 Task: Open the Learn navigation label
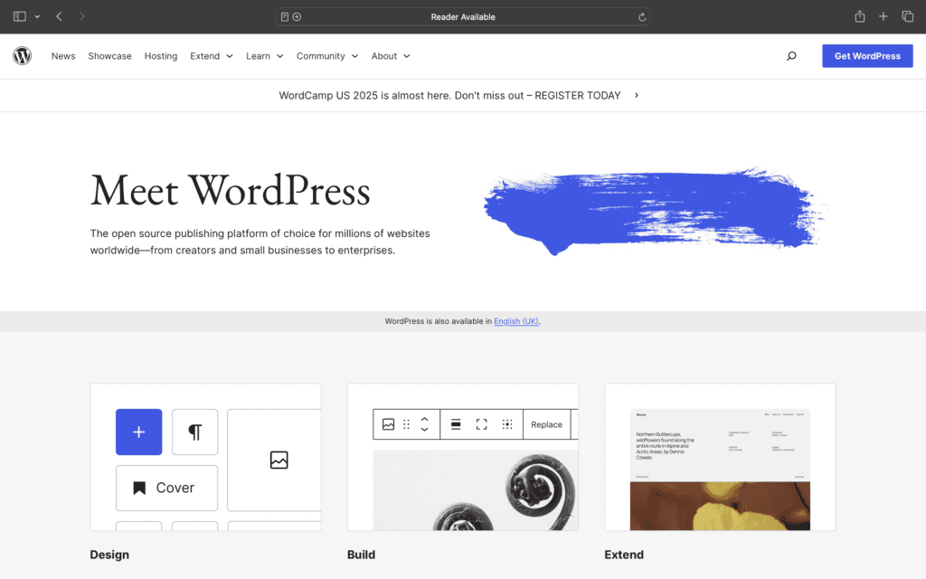pos(258,56)
